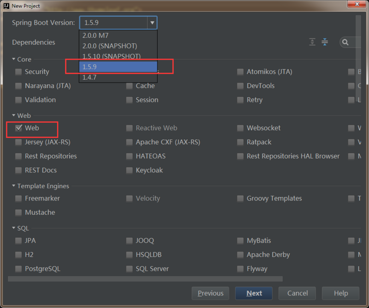
Task: Check the Ratpack box
Action: pos(240,142)
